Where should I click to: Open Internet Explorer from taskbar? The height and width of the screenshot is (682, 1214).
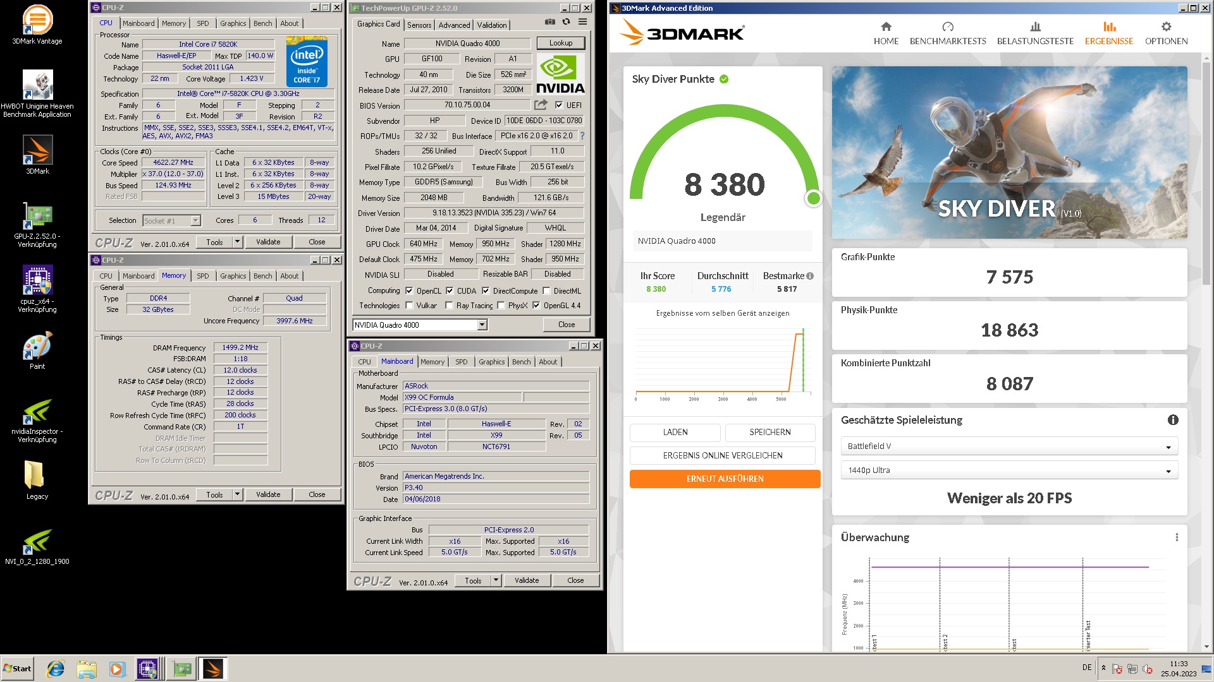click(56, 669)
